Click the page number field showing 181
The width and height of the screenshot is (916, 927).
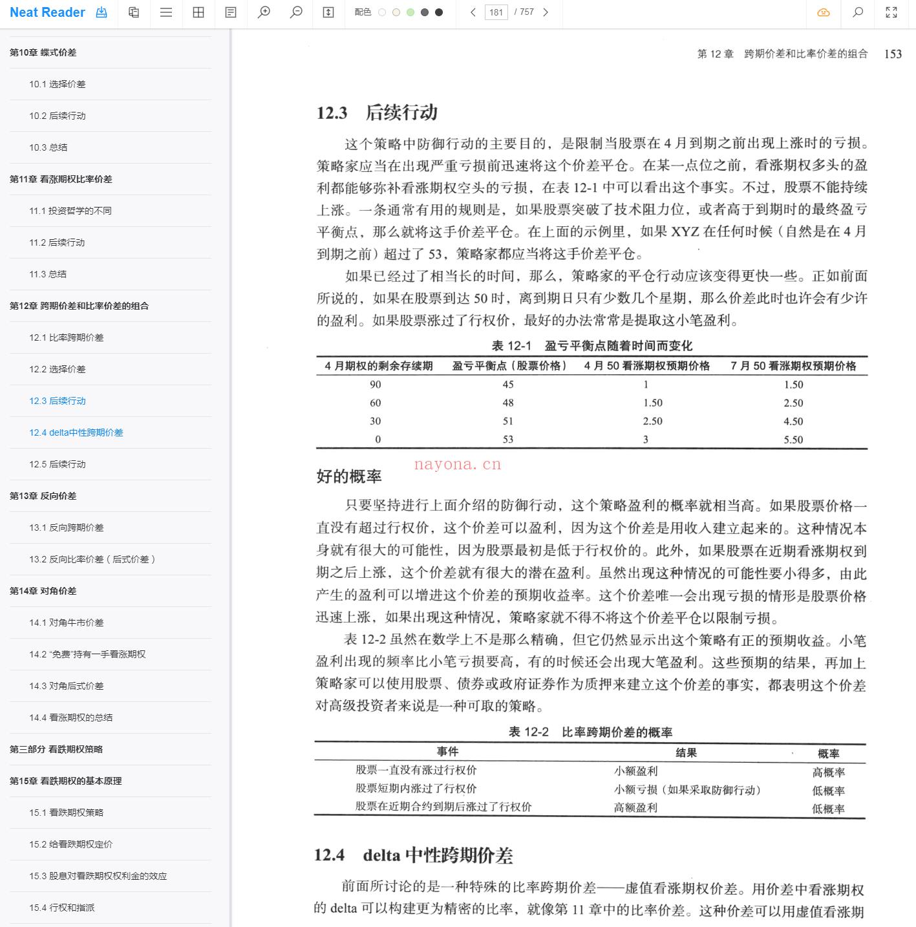[x=496, y=12]
